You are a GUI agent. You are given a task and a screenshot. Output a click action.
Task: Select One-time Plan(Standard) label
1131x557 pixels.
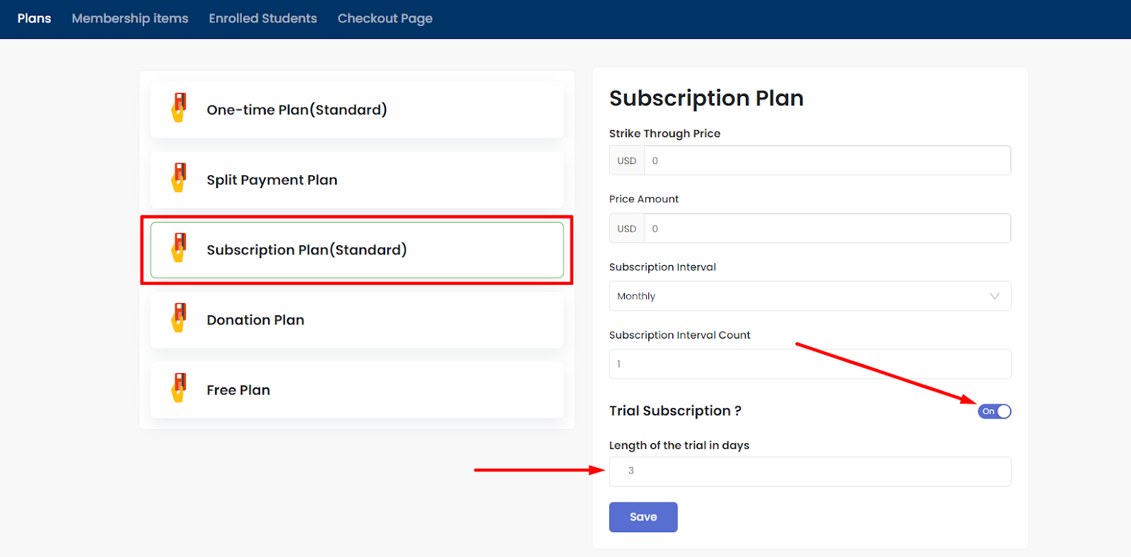click(x=297, y=110)
